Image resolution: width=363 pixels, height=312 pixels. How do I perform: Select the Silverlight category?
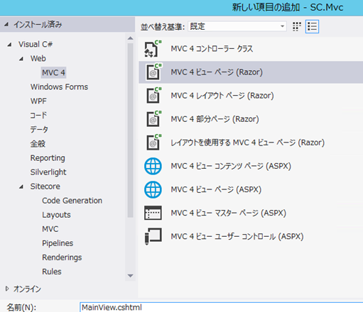click(48, 172)
